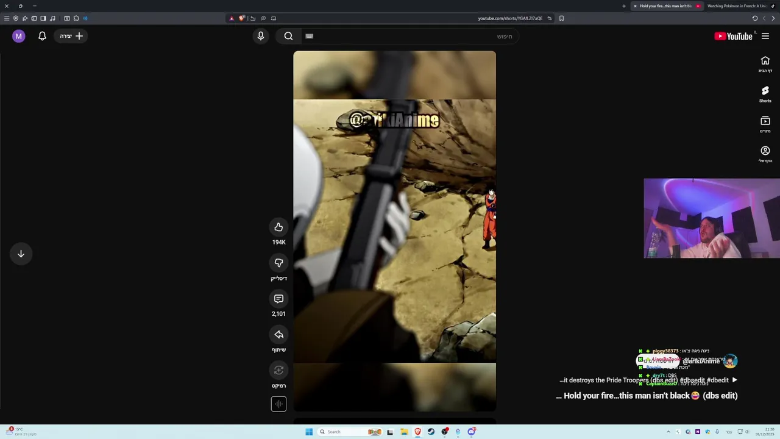Viewport: 780px width, 439px height.
Task: Open the YouTube hamburger guide menu
Action: pyautogui.click(x=765, y=36)
